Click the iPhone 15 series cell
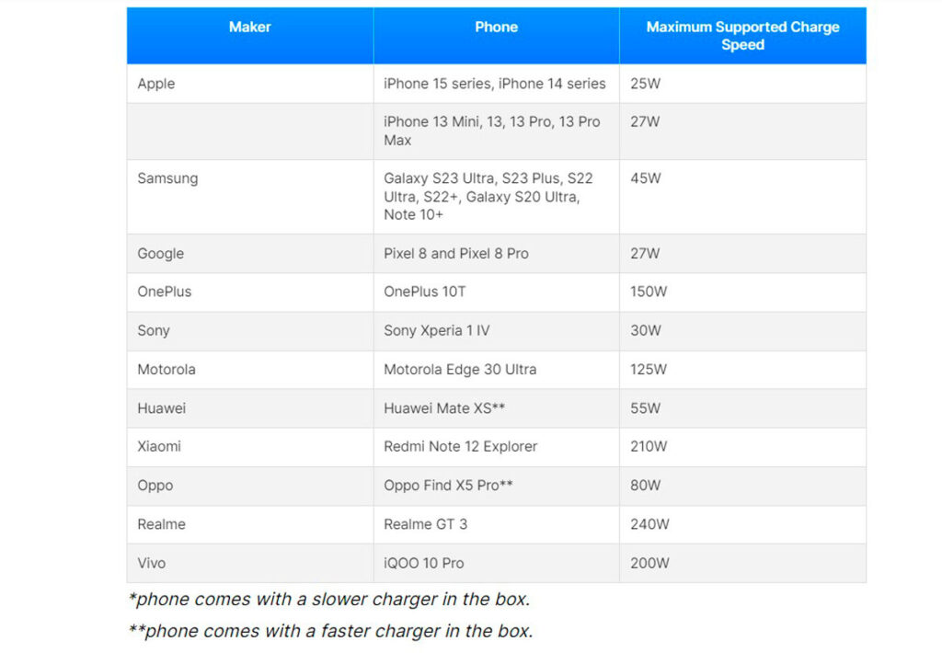Viewport: 942px width, 653px height. [x=495, y=84]
